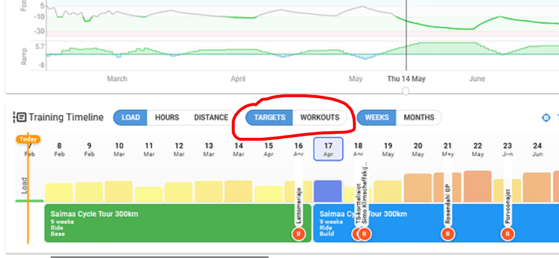Screen dimensions: 559x258
Task: Click the Rosendahl GP B event marker
Action: 447,234
